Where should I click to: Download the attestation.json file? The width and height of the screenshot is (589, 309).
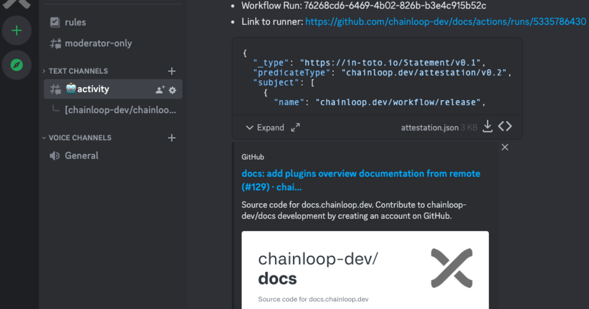pyautogui.click(x=487, y=126)
